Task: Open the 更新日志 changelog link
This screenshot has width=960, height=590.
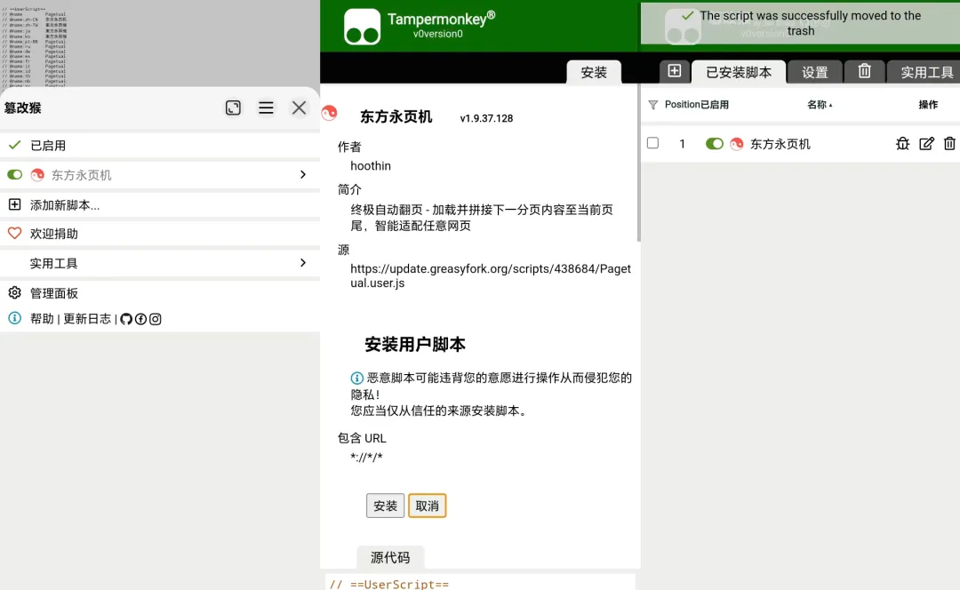Action: pyautogui.click(x=87, y=319)
